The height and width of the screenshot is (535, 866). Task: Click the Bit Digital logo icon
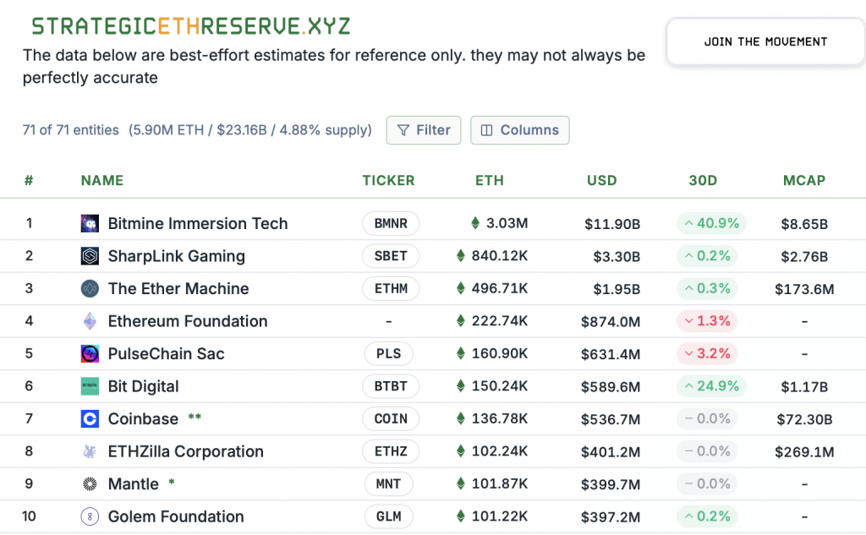tap(90, 386)
